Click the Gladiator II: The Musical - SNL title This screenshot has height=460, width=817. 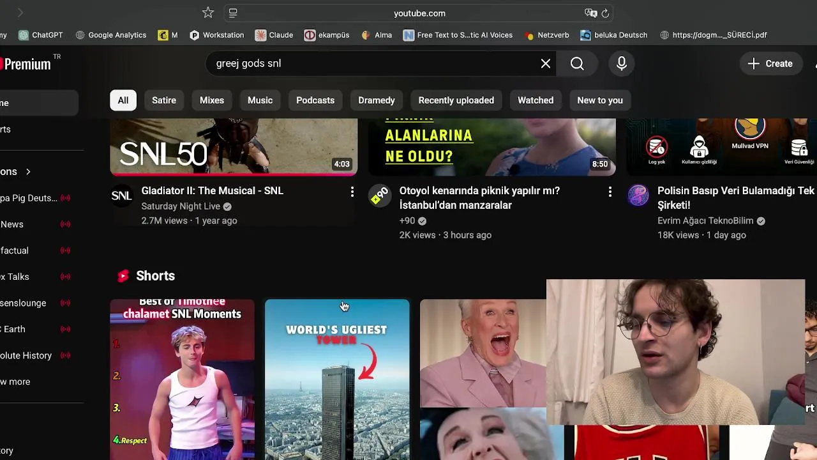click(x=213, y=190)
